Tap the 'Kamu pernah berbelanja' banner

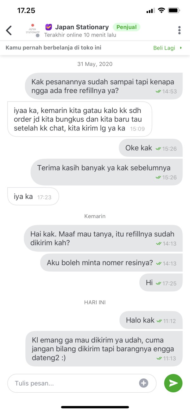(95, 48)
